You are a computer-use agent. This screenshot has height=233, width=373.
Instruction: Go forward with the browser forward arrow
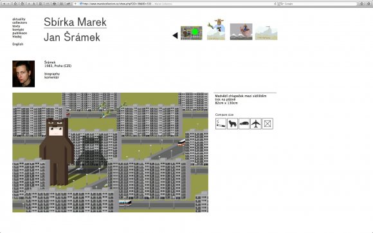pyautogui.click(x=9, y=4)
